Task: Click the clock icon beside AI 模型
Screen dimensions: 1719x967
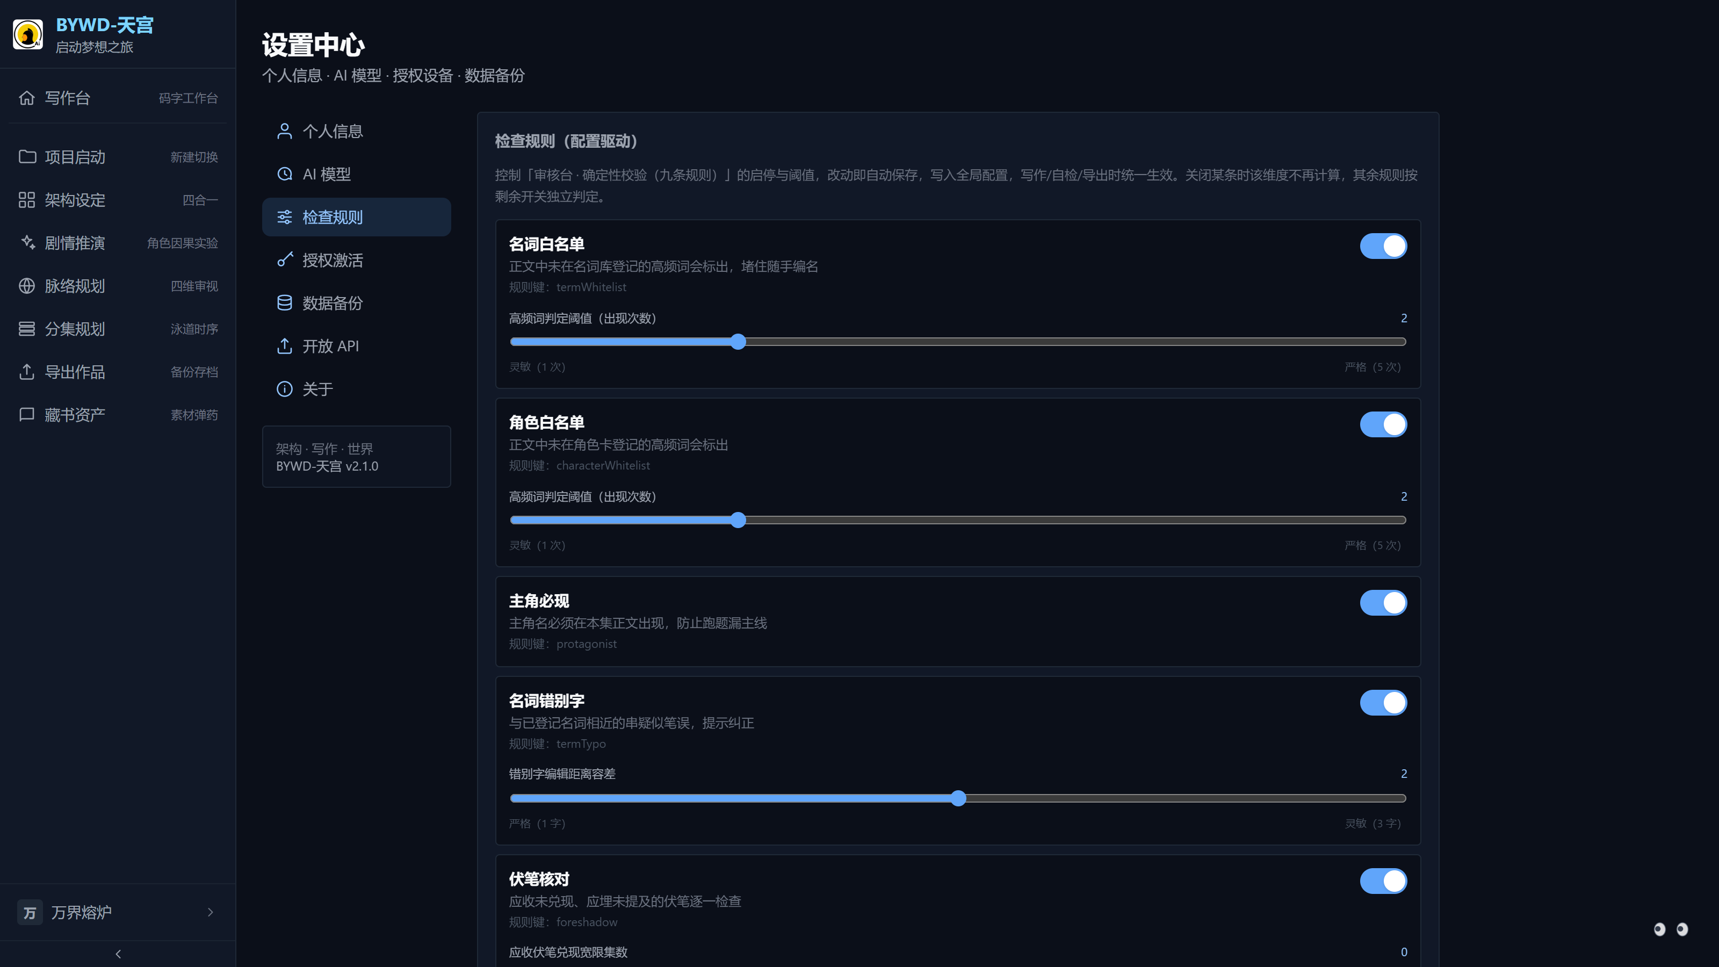Action: 284,174
